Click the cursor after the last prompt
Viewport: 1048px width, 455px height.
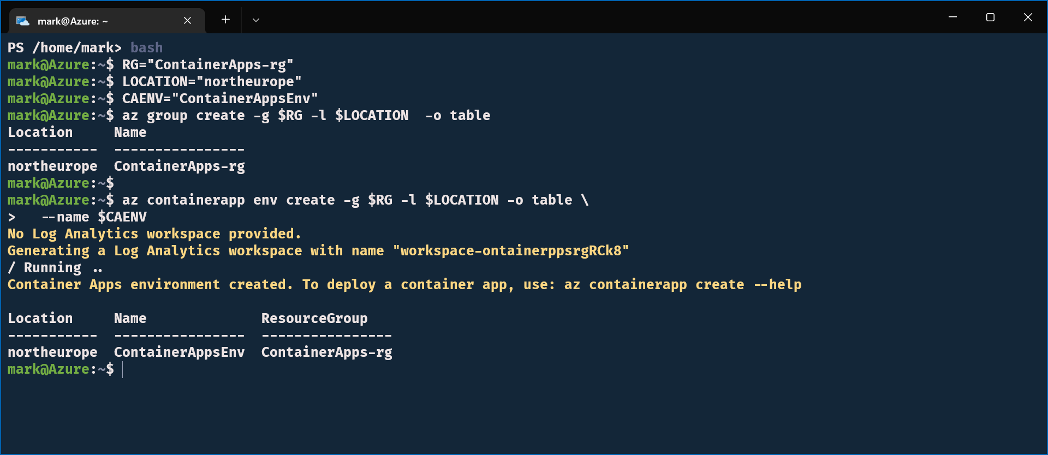[x=123, y=369]
